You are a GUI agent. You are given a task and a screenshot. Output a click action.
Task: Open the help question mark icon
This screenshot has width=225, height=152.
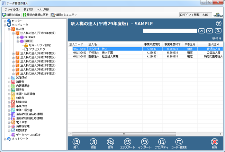point(218,23)
